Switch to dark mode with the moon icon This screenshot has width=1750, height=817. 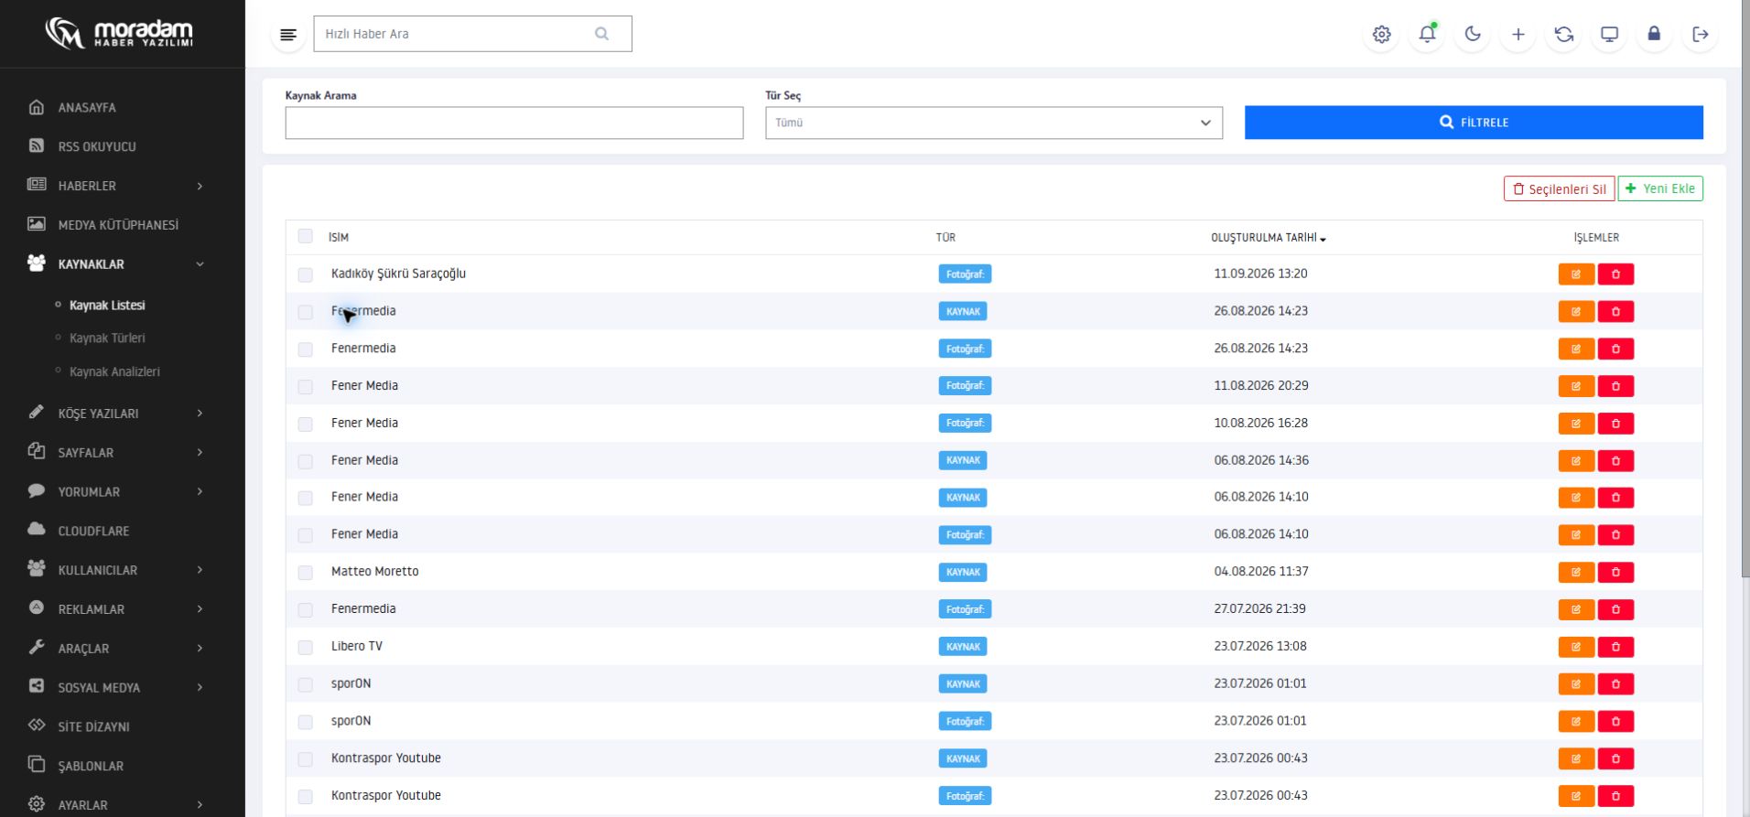(1473, 35)
